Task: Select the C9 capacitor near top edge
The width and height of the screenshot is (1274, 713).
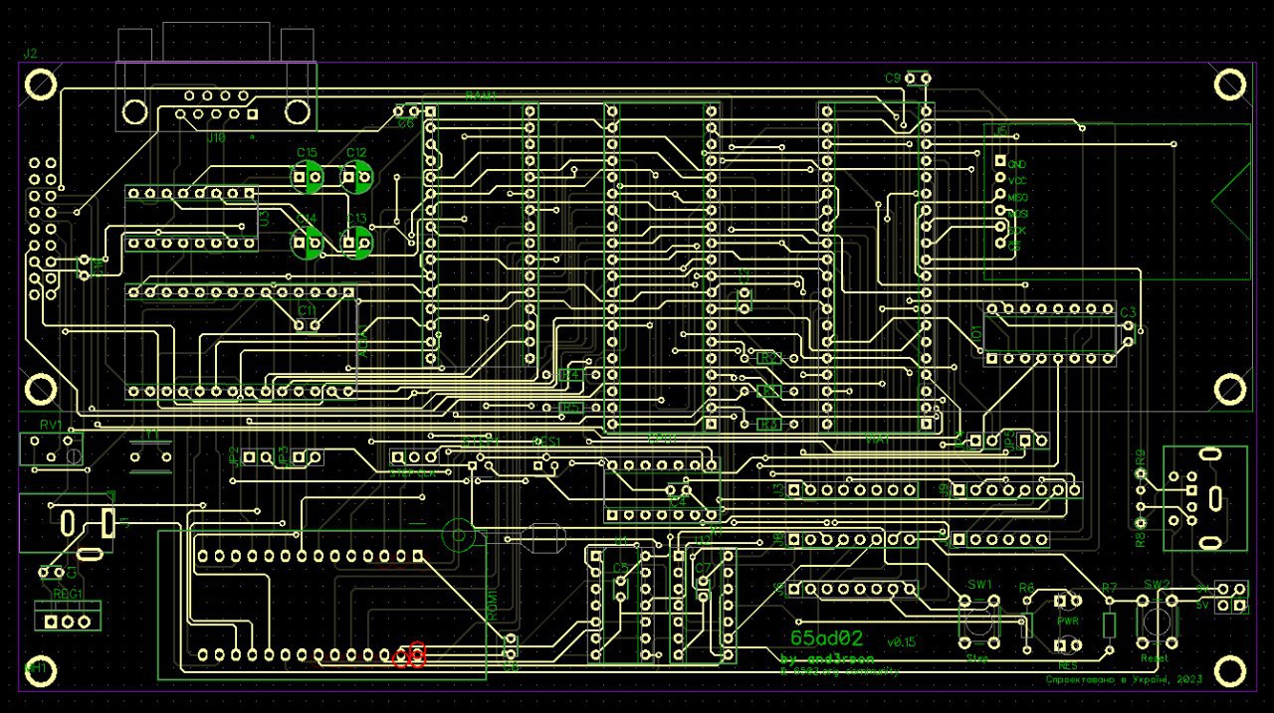Action: coord(917,78)
